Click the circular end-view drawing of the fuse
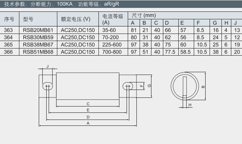Screen dimensions: 242x144 pyautogui.click(x=185, y=86)
